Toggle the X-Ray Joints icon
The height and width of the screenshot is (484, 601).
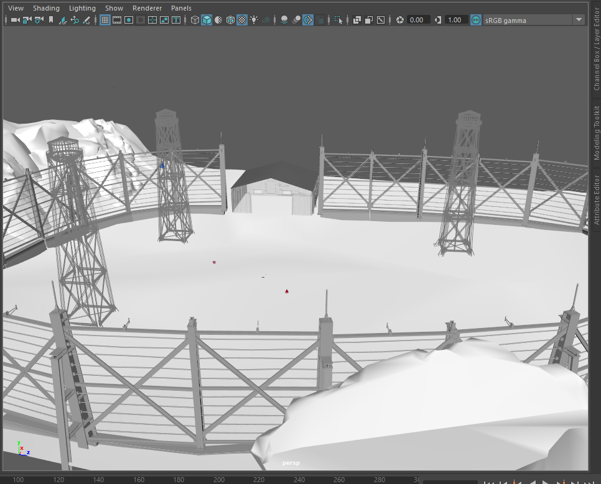coord(381,20)
